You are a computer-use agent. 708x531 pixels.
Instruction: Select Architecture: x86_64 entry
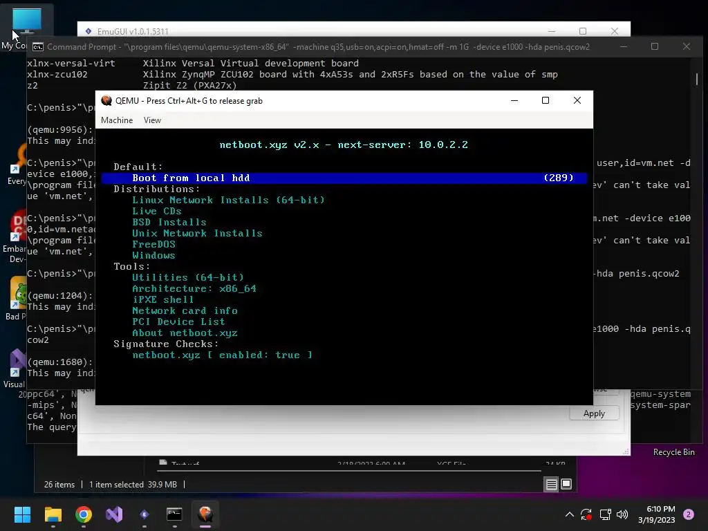(x=194, y=288)
